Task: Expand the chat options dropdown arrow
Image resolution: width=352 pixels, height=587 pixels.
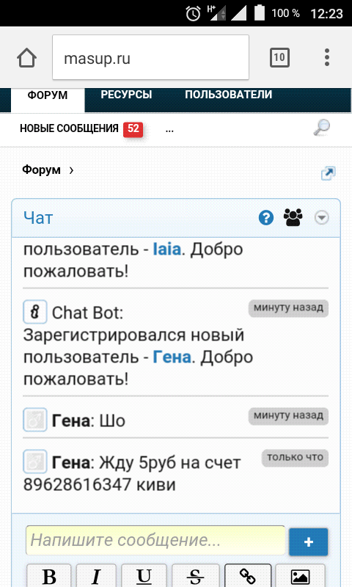Action: tap(322, 217)
